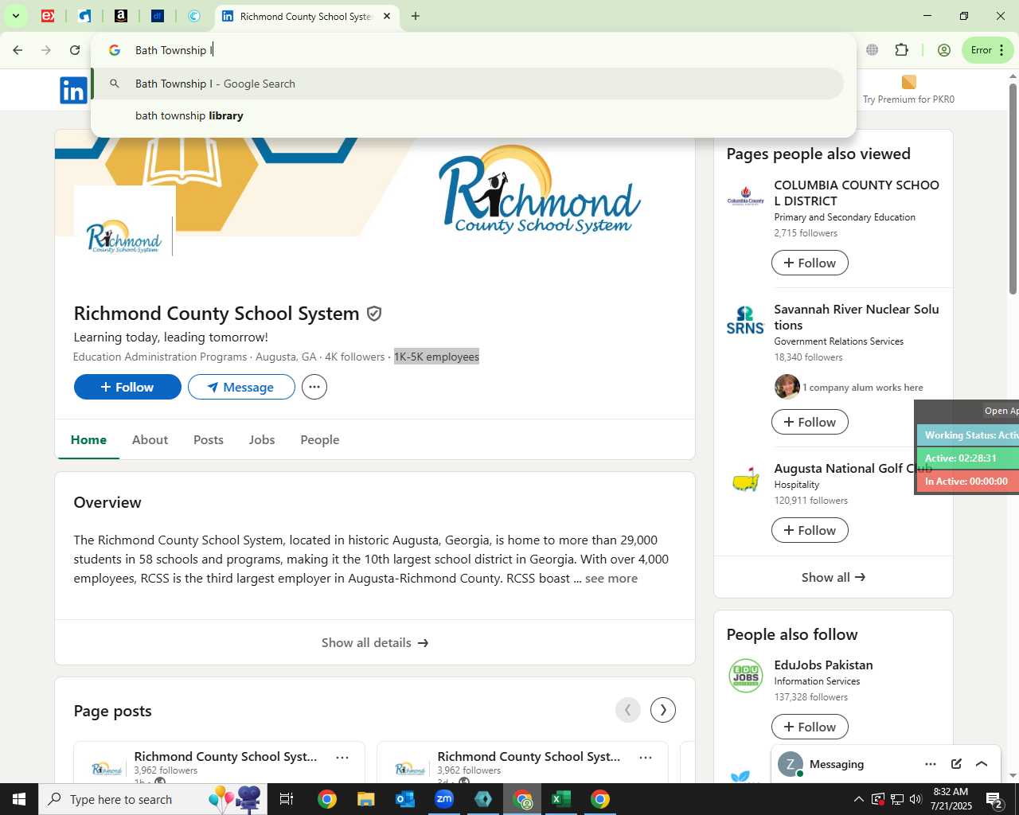Viewport: 1019px width, 815px height.
Task: Show hidden system tray icons chevron
Action: click(x=858, y=799)
